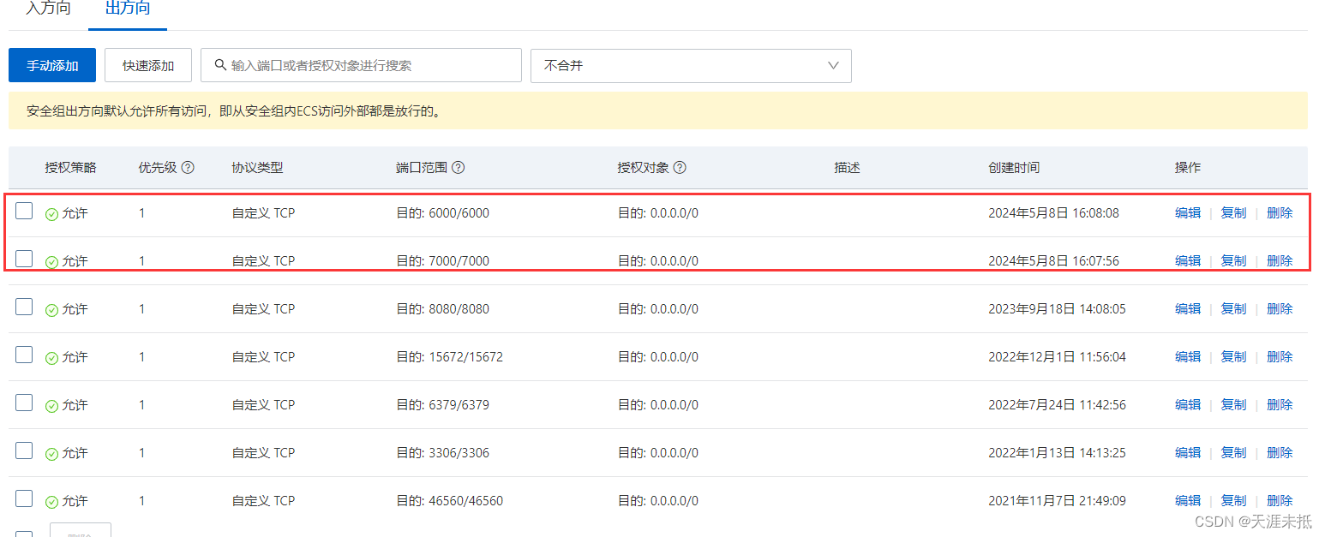Click green allow icon in 15672/15672 row
Image resolution: width=1325 pixels, height=537 pixels.
click(x=51, y=358)
